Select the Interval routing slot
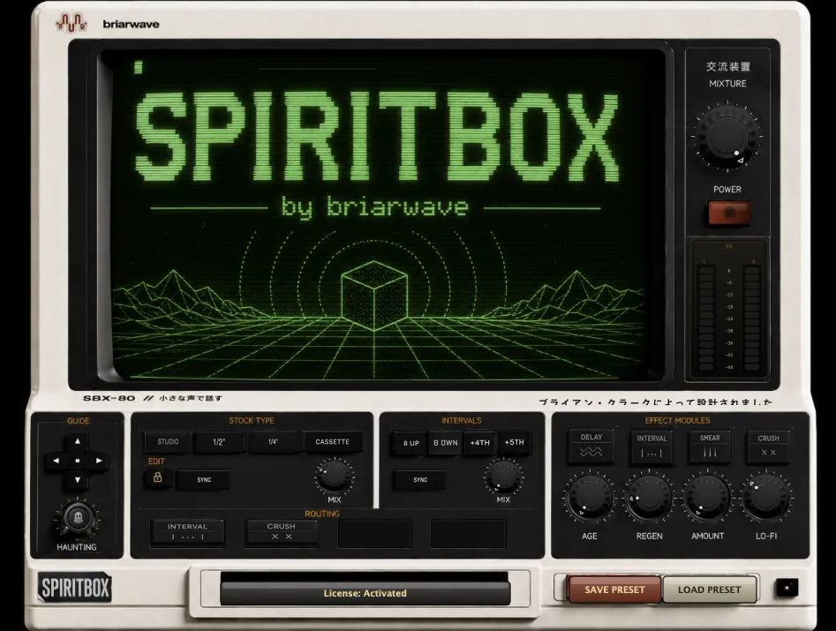The height and width of the screenshot is (631, 836). (x=187, y=532)
